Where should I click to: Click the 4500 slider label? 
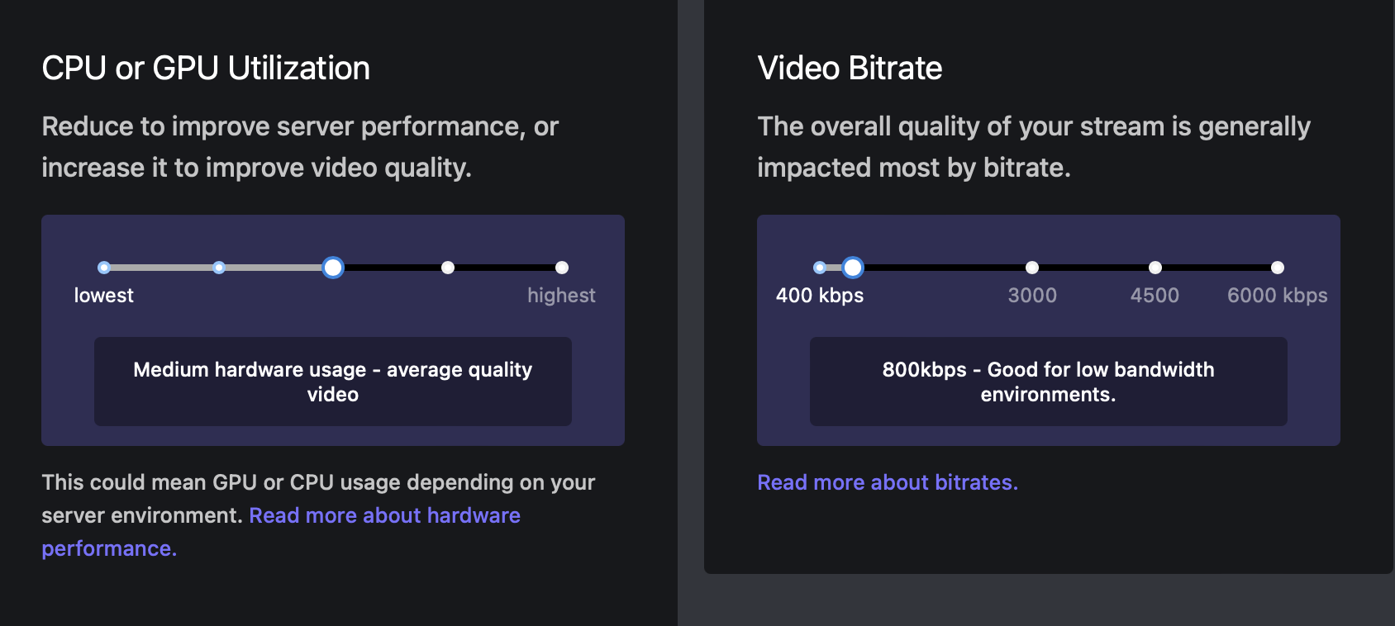coord(1154,295)
